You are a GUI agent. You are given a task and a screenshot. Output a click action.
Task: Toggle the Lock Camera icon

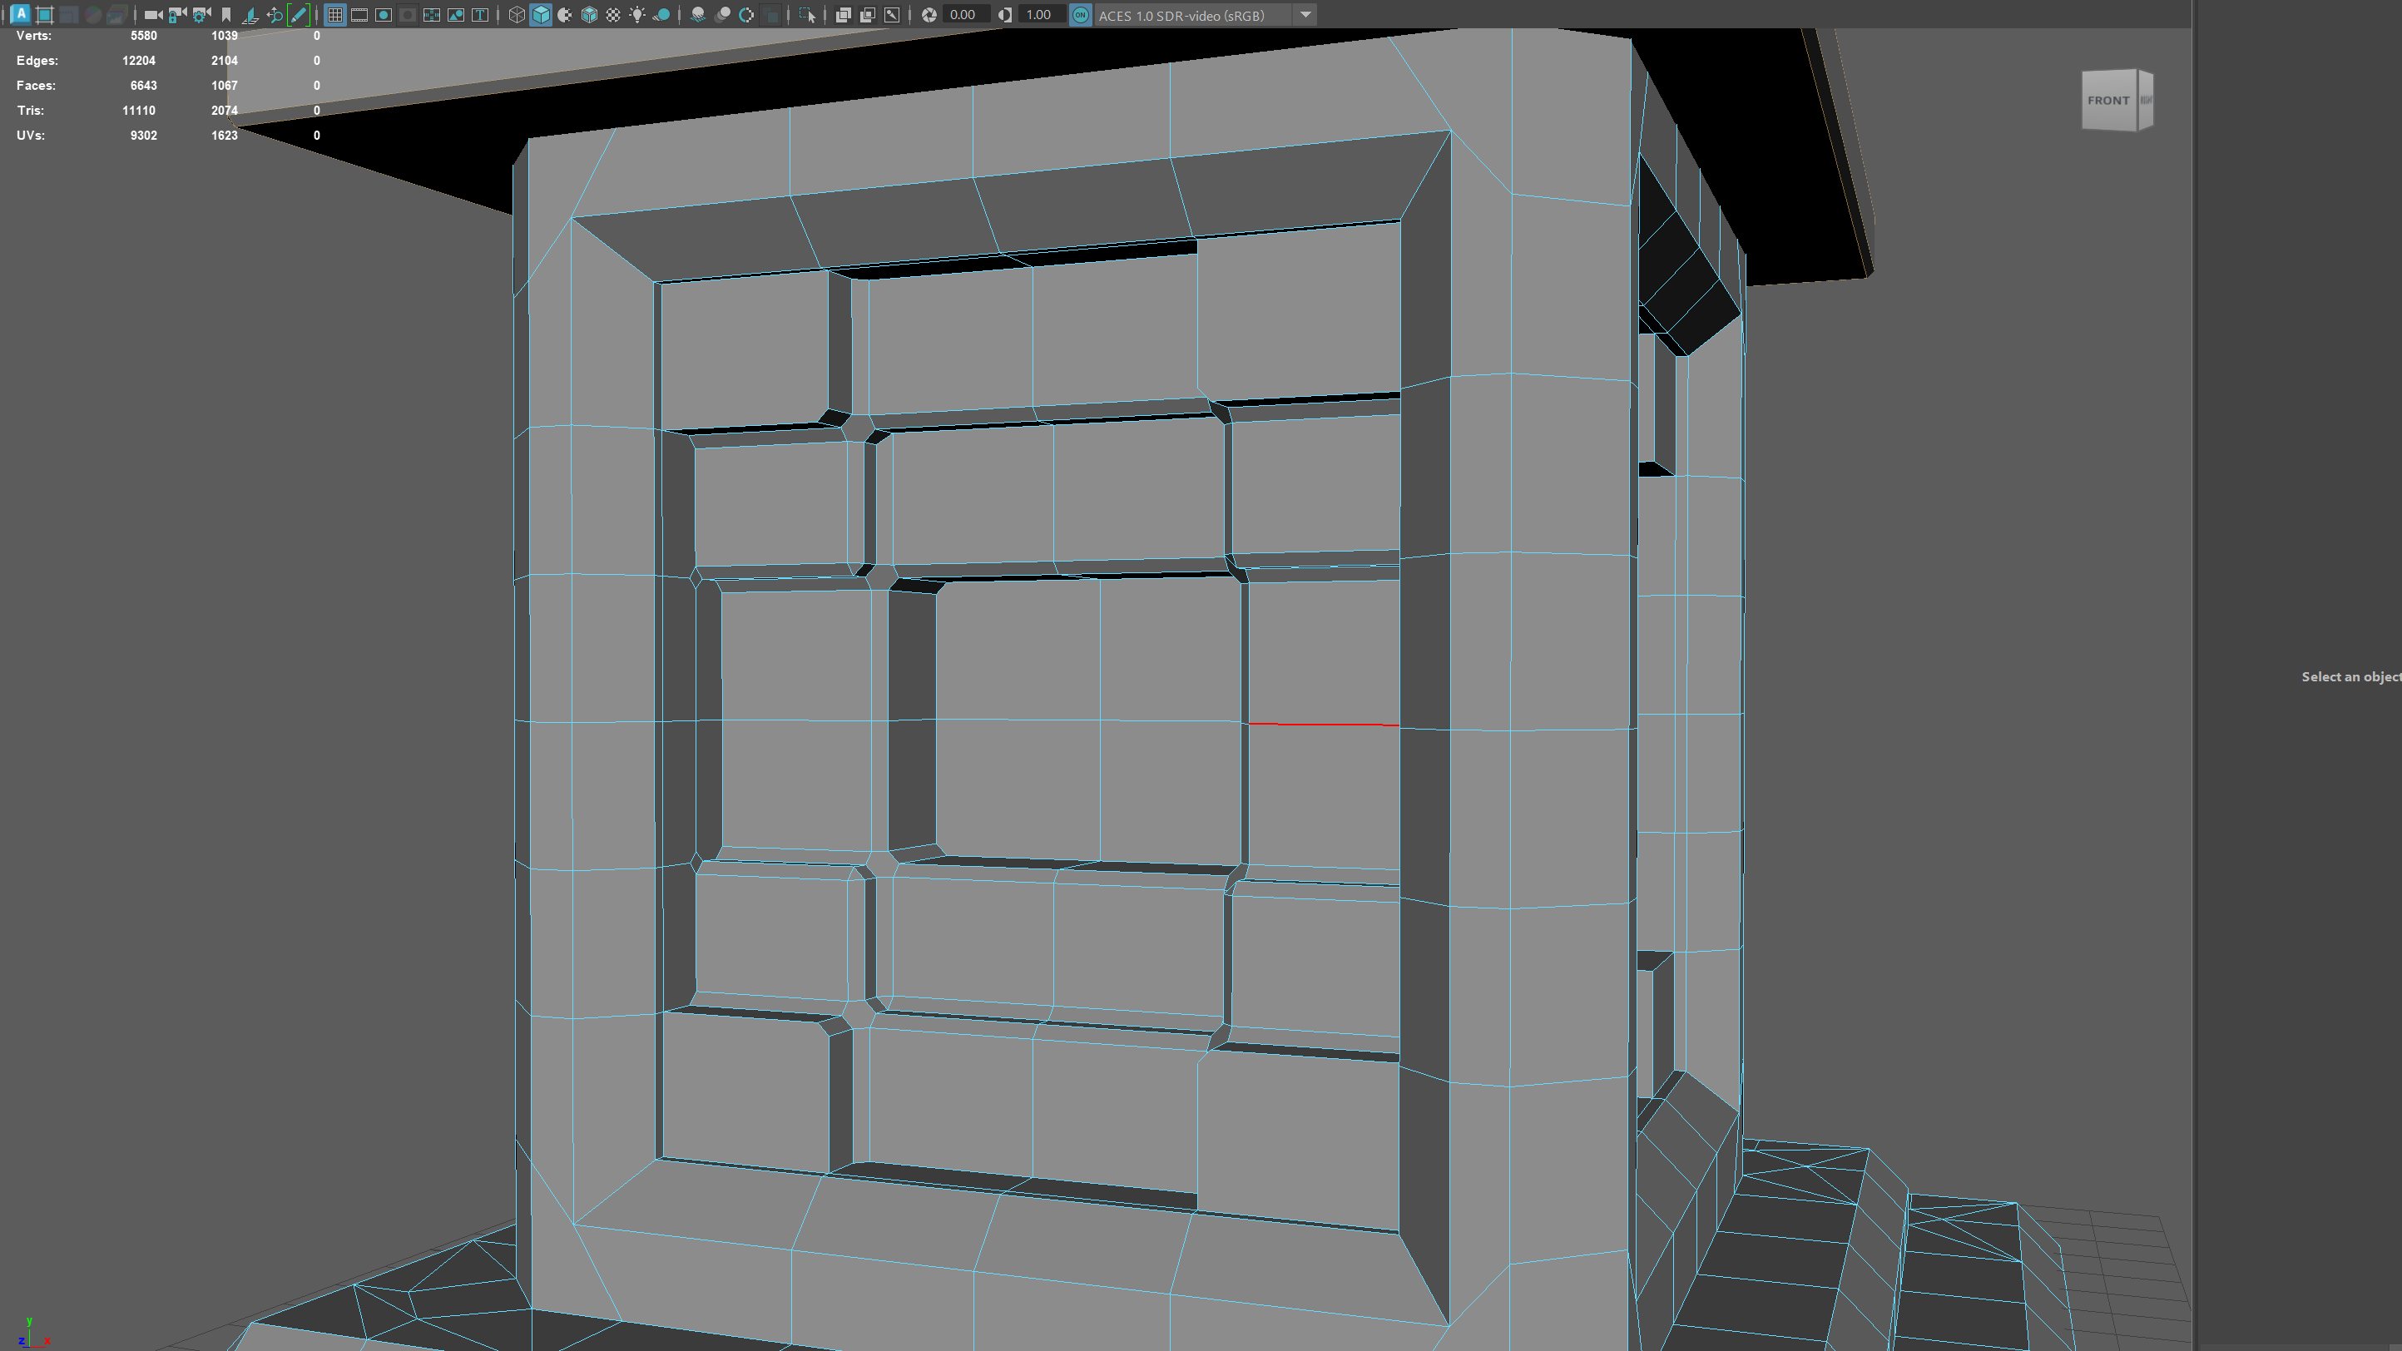click(177, 15)
